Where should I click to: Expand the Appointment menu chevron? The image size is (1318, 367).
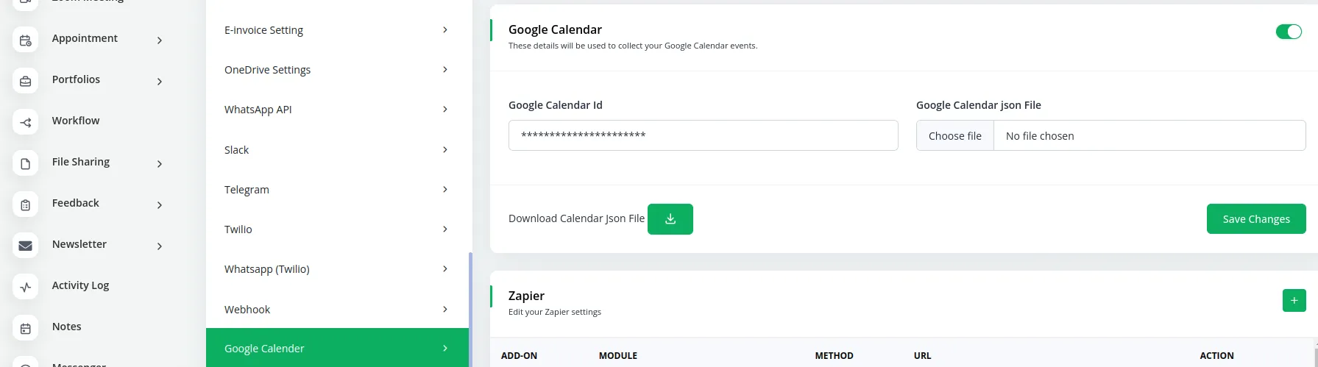click(x=160, y=40)
